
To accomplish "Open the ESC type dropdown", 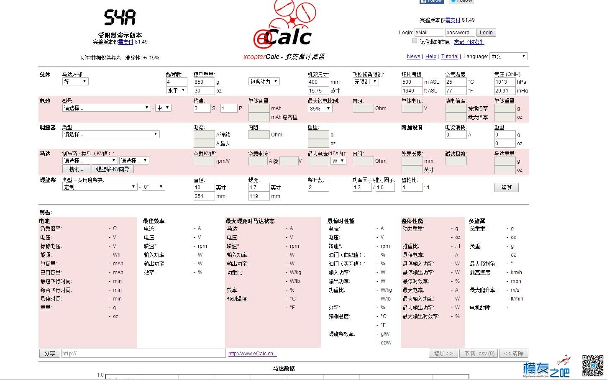I will click(110, 134).
